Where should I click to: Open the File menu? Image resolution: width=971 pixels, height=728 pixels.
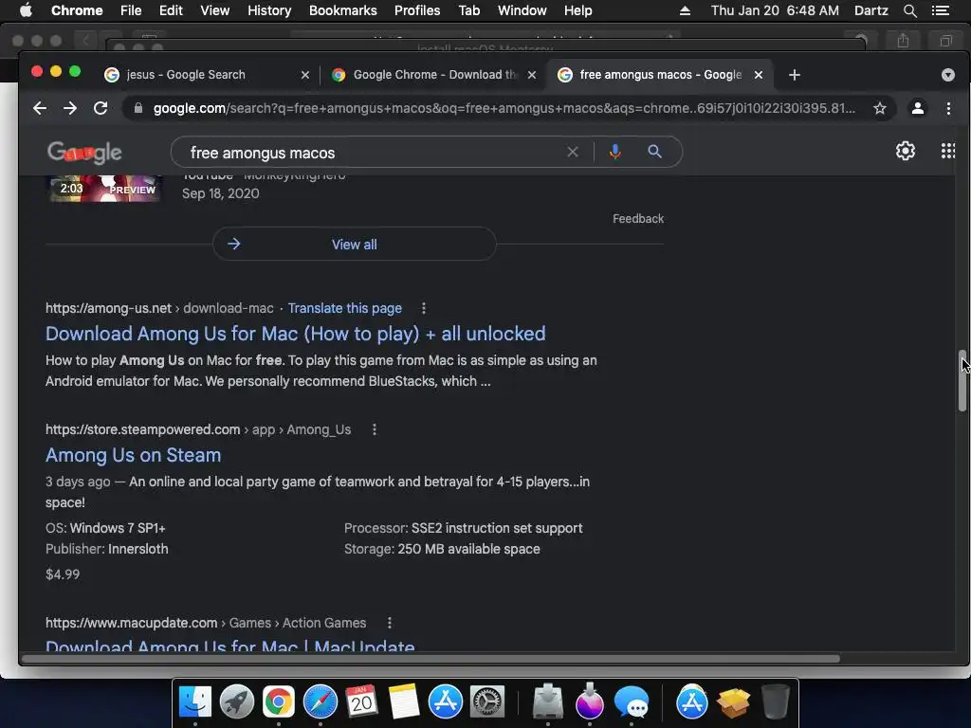point(131,10)
